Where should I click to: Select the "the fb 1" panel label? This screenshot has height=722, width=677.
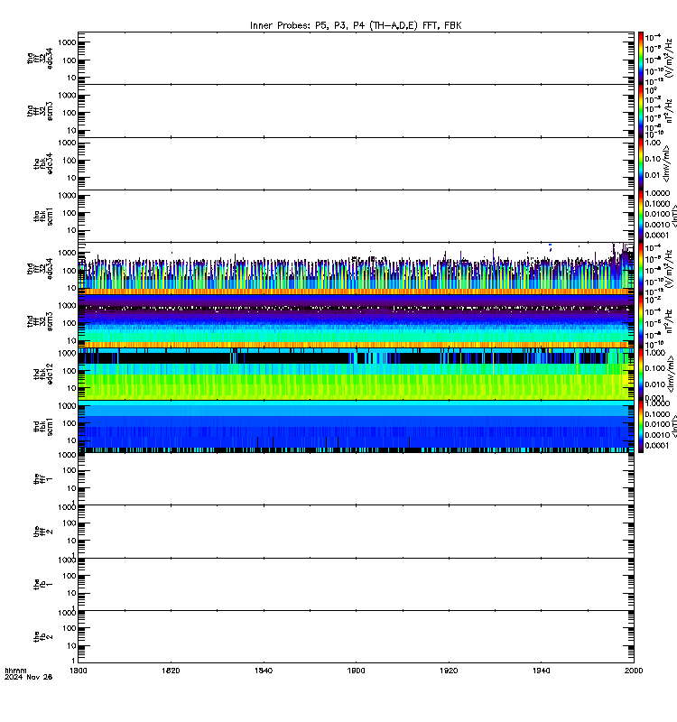(43, 584)
